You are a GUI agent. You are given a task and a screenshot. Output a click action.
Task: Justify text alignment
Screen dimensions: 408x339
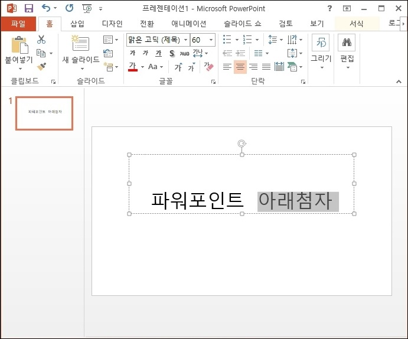coord(266,67)
